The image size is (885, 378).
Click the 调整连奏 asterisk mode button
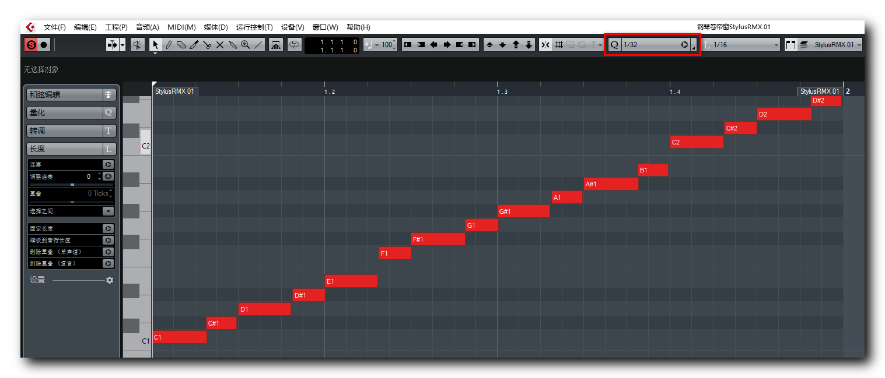tap(108, 176)
